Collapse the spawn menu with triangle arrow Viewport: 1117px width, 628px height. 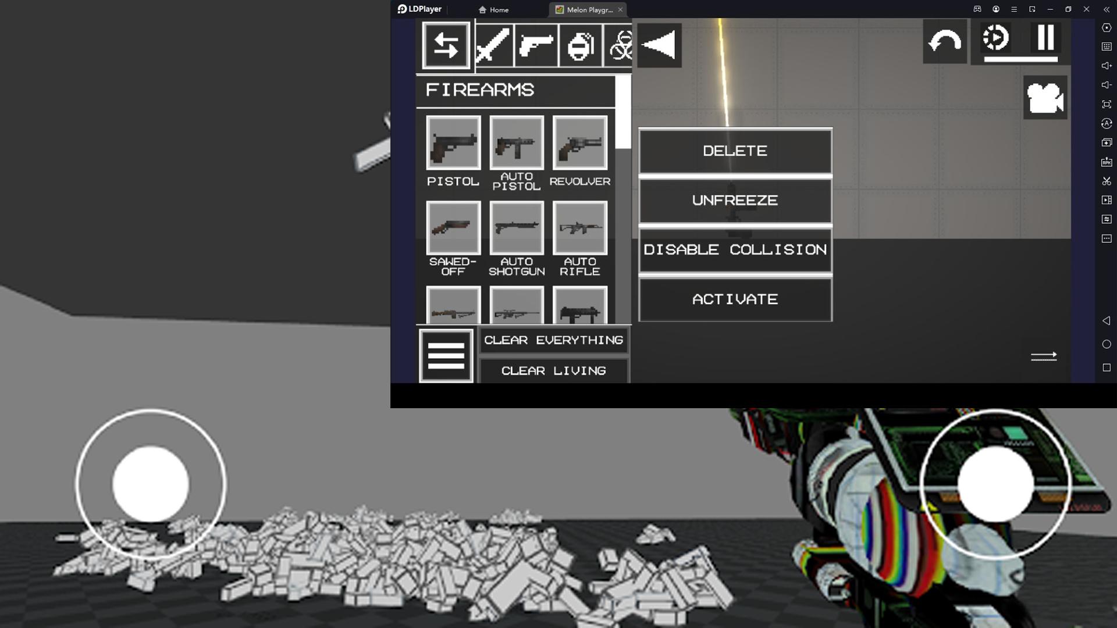coord(659,45)
